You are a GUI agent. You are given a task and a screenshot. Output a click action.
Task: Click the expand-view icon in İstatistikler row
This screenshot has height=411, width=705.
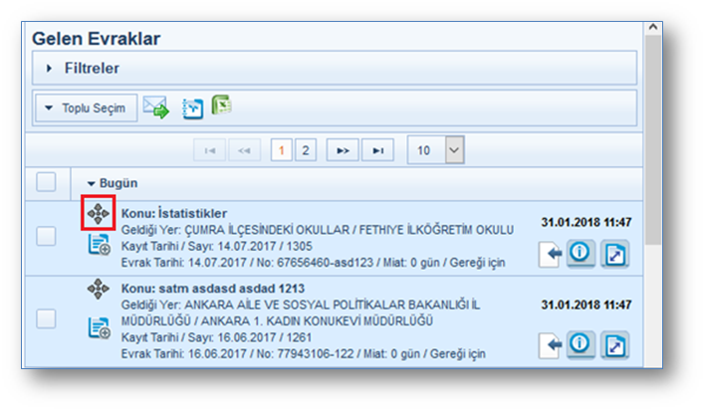point(616,255)
